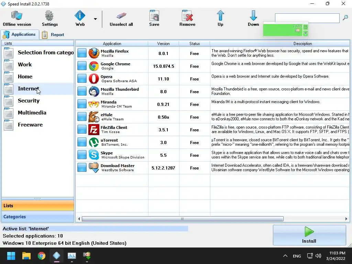Click the Skype version 5.5 cell

[x=163, y=155]
